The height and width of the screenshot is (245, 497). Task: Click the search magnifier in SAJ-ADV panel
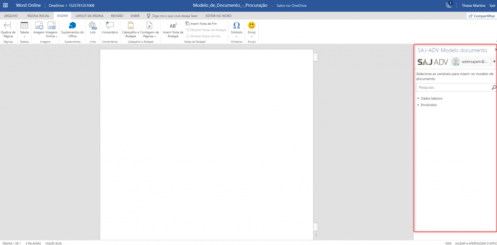click(494, 88)
